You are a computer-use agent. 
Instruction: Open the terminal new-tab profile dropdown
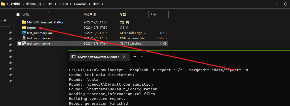coord(142,57)
